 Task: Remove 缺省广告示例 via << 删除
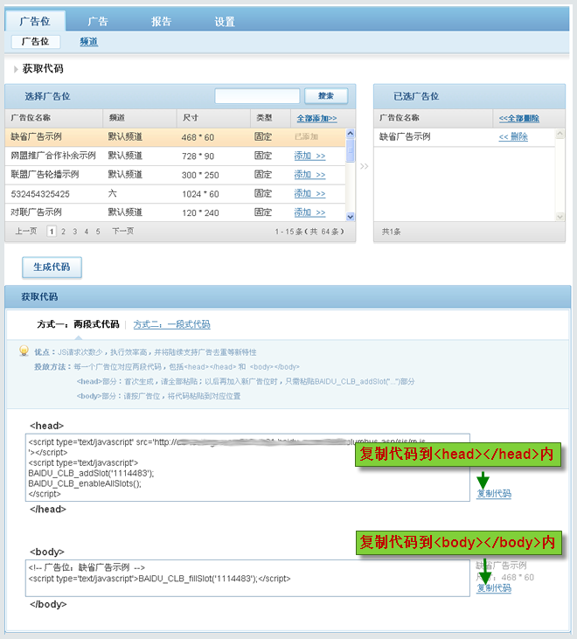pyautogui.click(x=513, y=136)
